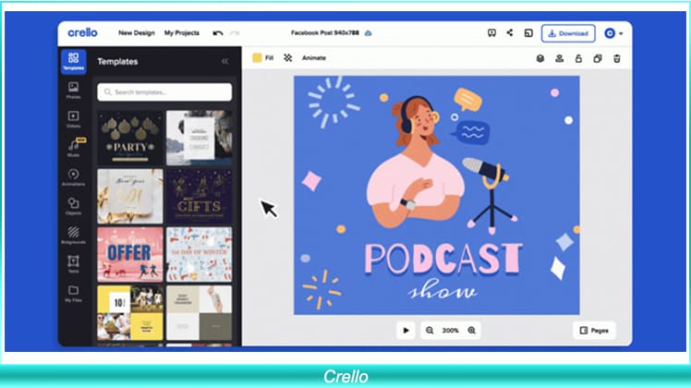Click the zoom in magnifier

tap(471, 330)
